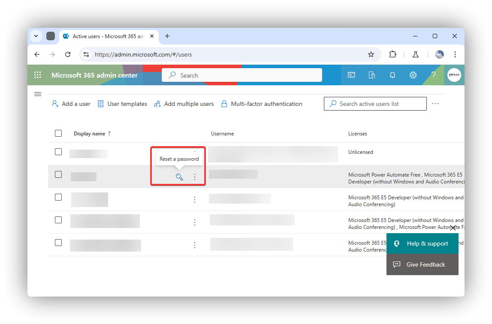Click Give Feedback
Screen dimensions: 492x324
click(x=423, y=265)
